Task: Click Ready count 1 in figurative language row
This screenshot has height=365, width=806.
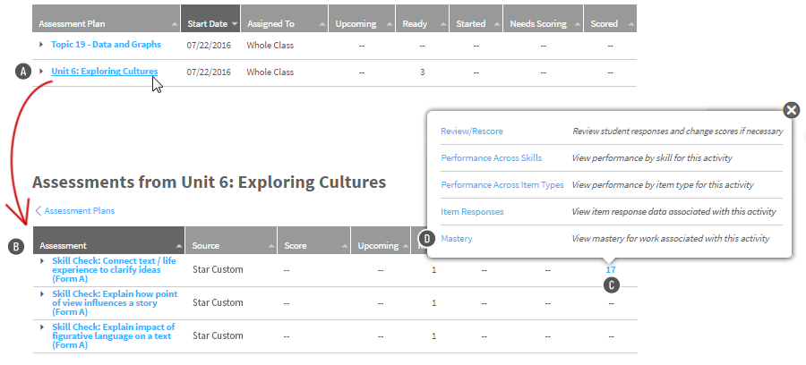Action: 433,336
